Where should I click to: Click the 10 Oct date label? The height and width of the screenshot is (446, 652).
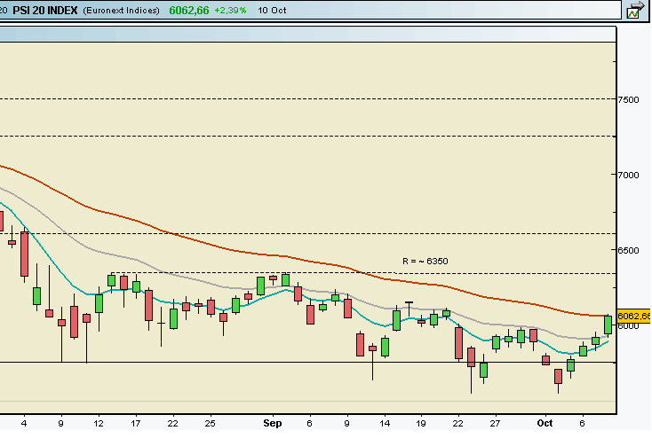tap(273, 11)
